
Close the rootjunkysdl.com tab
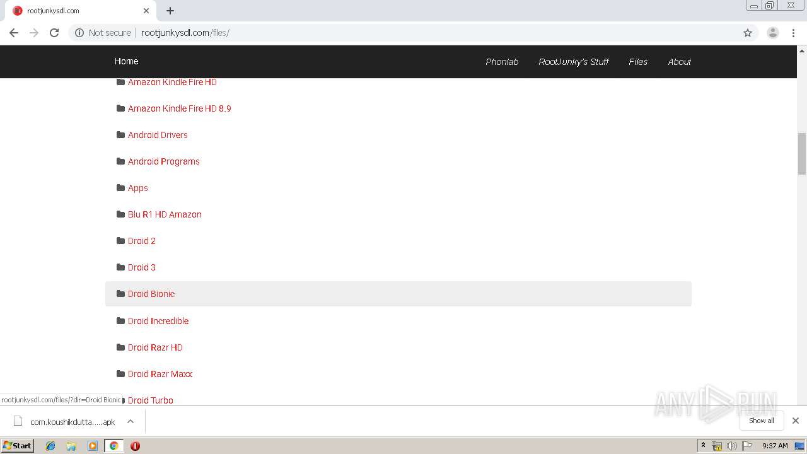pos(146,11)
